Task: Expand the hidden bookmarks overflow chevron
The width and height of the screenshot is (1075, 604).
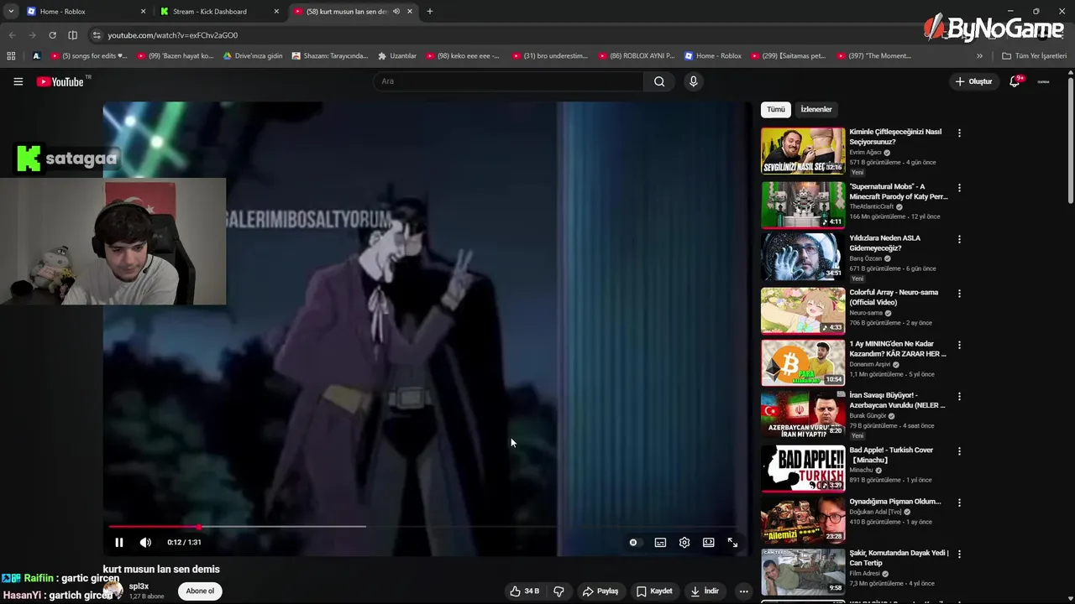Action: (979, 56)
